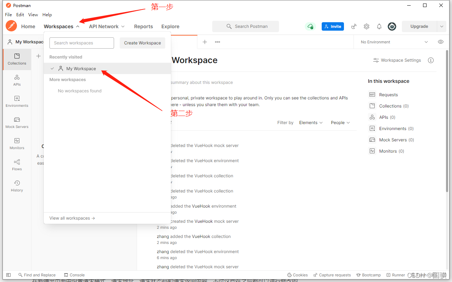
Task: Open Monitors (0) in workspace summary
Action: [x=386, y=151]
